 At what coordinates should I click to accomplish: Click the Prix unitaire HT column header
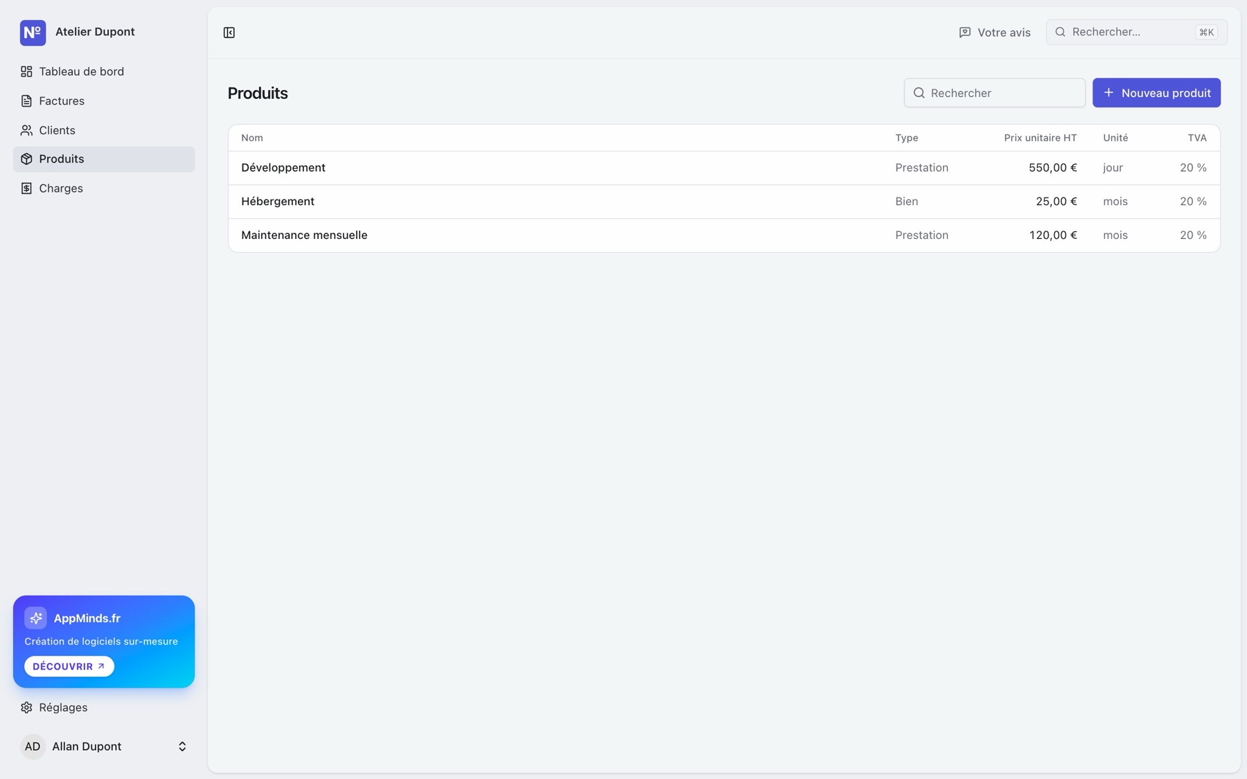point(1040,138)
